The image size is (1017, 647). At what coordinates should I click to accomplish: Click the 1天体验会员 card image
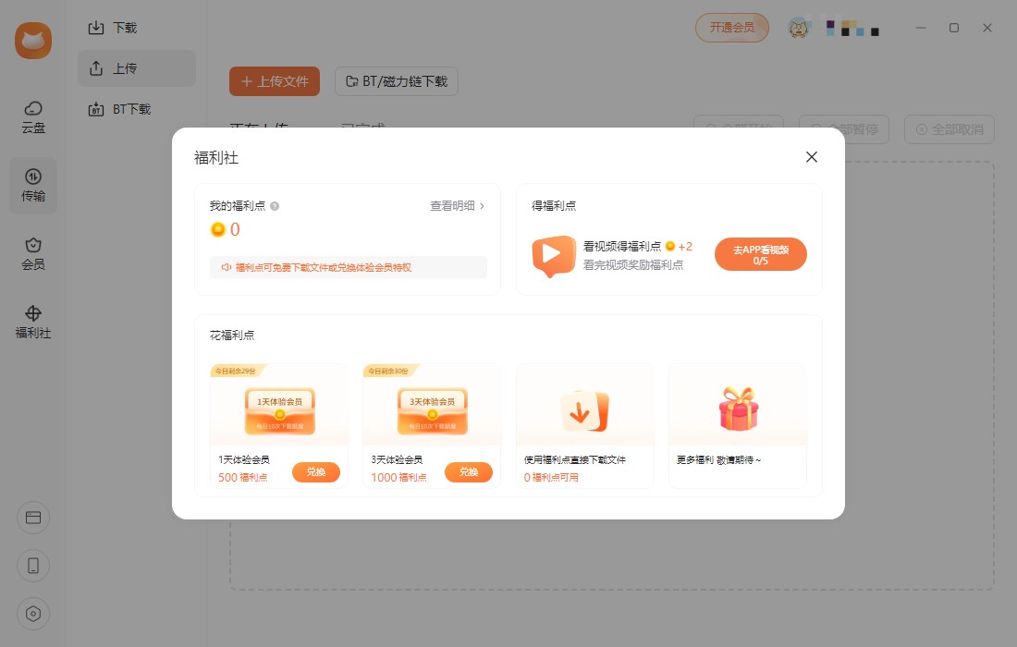[279, 410]
